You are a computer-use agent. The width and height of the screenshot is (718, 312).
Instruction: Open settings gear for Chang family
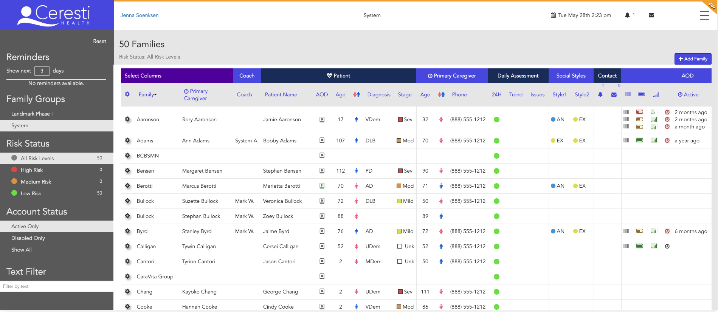point(127,292)
